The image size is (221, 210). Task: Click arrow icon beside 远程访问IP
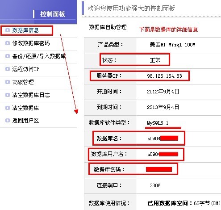tap(8, 69)
